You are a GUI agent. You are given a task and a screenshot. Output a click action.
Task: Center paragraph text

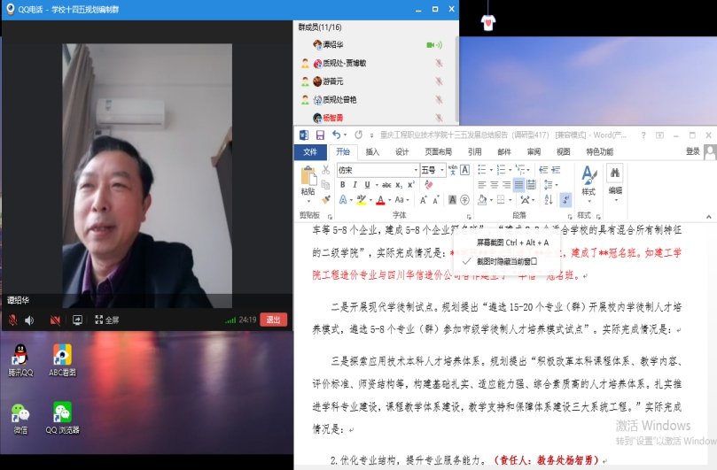[x=495, y=185]
